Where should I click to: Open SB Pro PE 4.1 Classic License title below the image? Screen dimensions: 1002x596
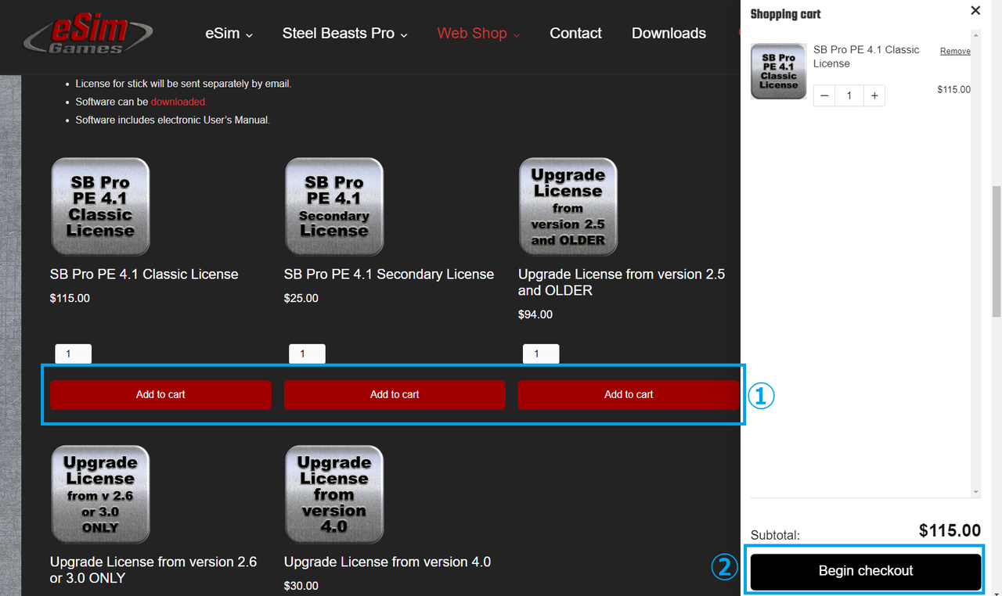[x=144, y=275]
